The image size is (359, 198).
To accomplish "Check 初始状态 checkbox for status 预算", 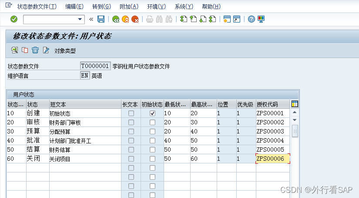I will pos(152,131).
